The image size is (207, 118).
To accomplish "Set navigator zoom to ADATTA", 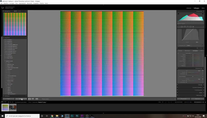I will click(15, 11).
